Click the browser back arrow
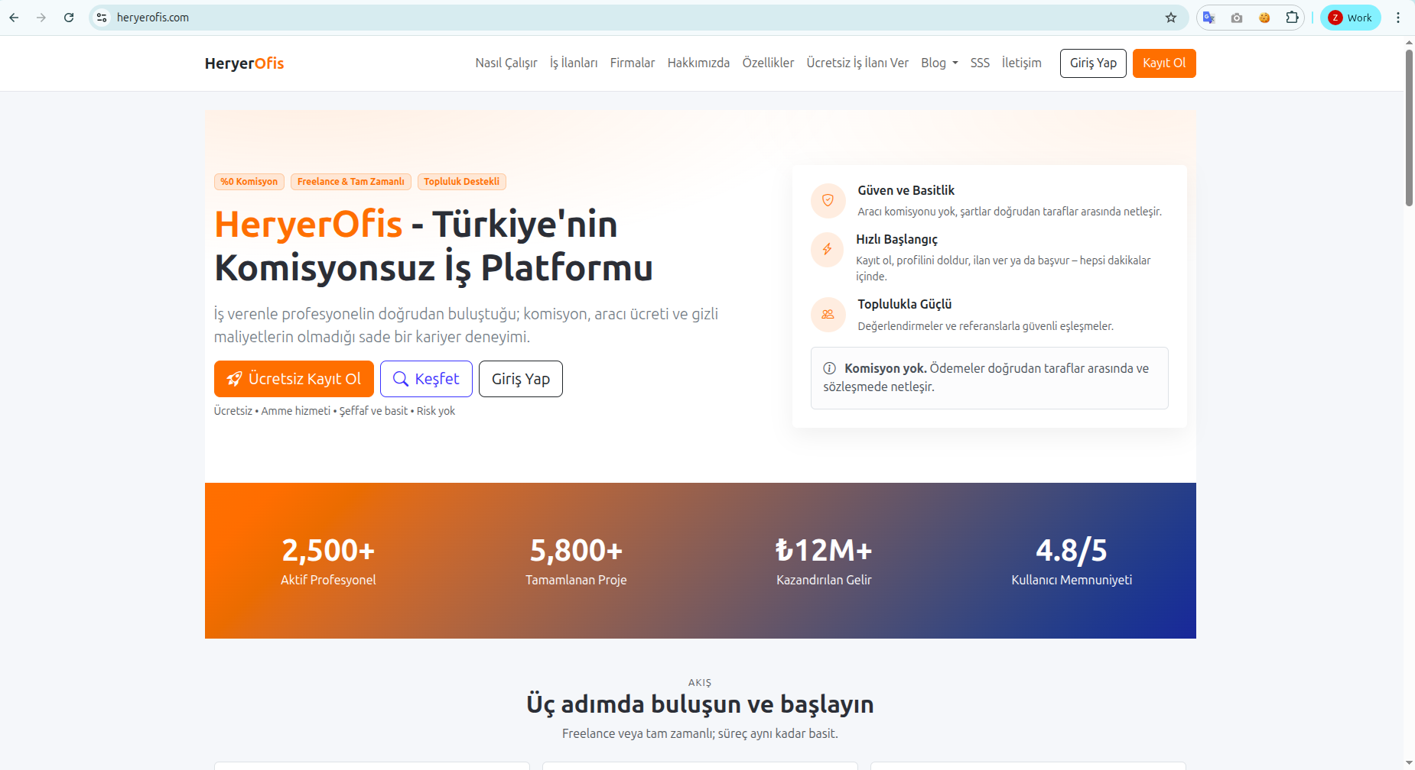 click(x=14, y=18)
